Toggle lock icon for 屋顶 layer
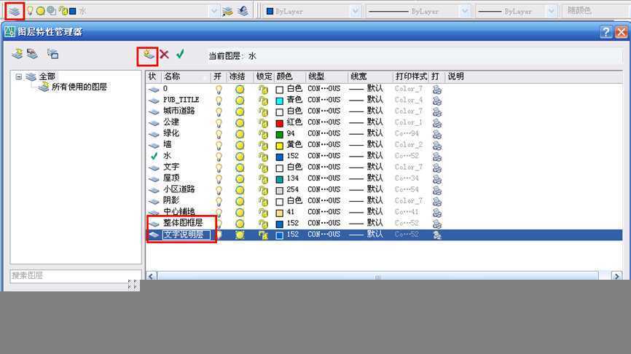The height and width of the screenshot is (354, 631). click(263, 178)
